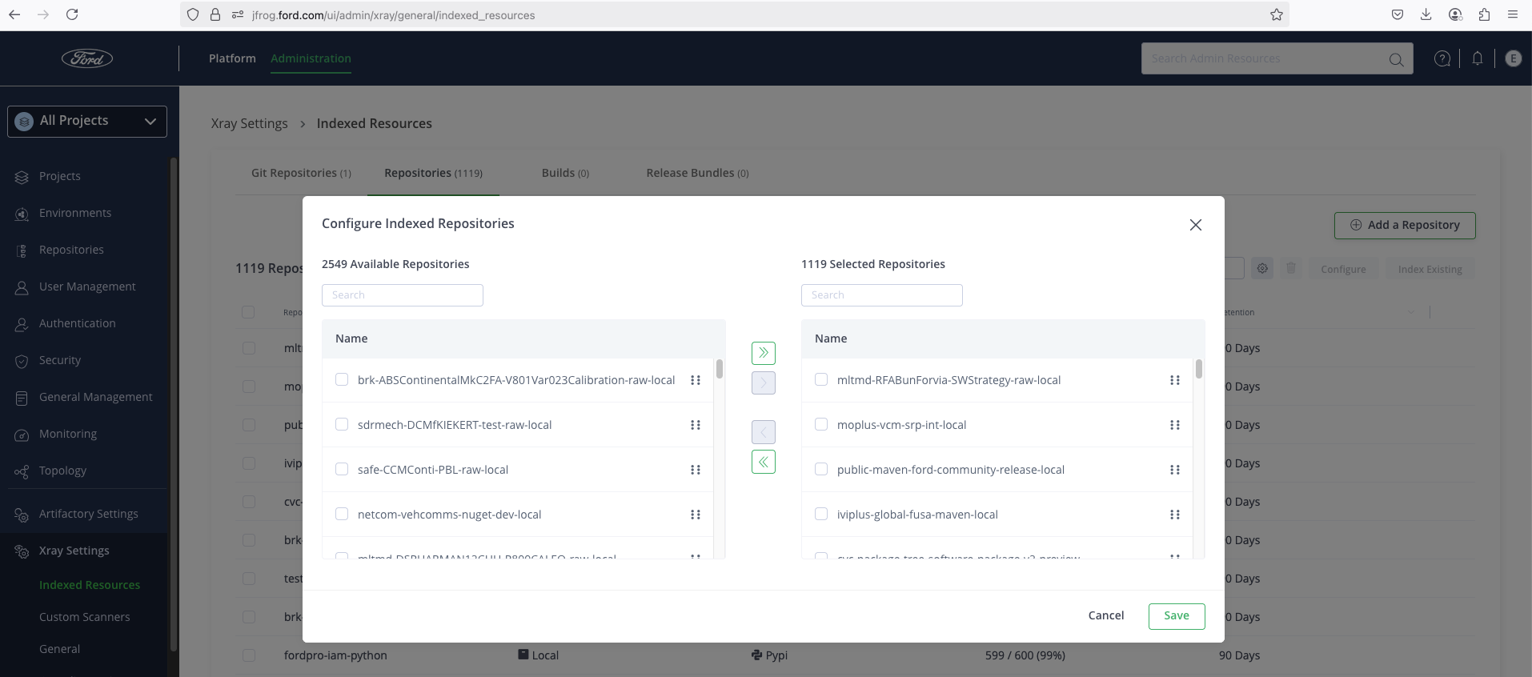Expand Xray Settings sidebar section
Image resolution: width=1532 pixels, height=677 pixels.
[x=74, y=551]
